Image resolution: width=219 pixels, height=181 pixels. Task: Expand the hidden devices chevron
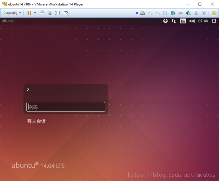pos(137,13)
